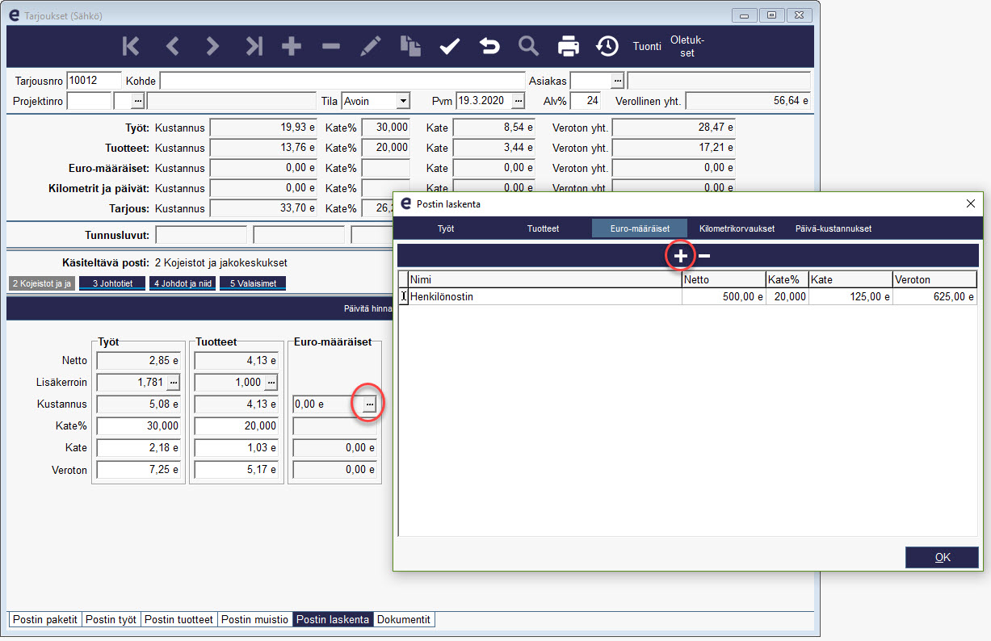Click the Netto column header
This screenshot has width=991, height=641.
[724, 279]
